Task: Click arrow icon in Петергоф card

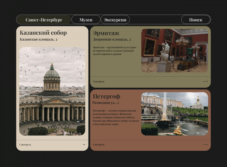Action: pyautogui.click(x=205, y=145)
